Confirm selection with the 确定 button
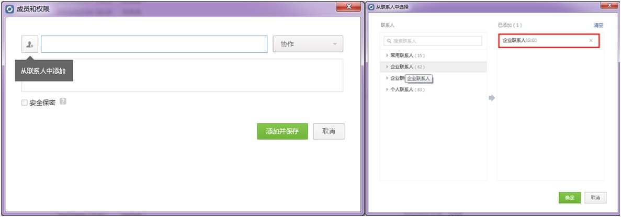 569,198
